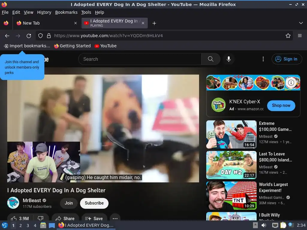Close the I Adopted EVERY Dog tab

[x=143, y=23]
